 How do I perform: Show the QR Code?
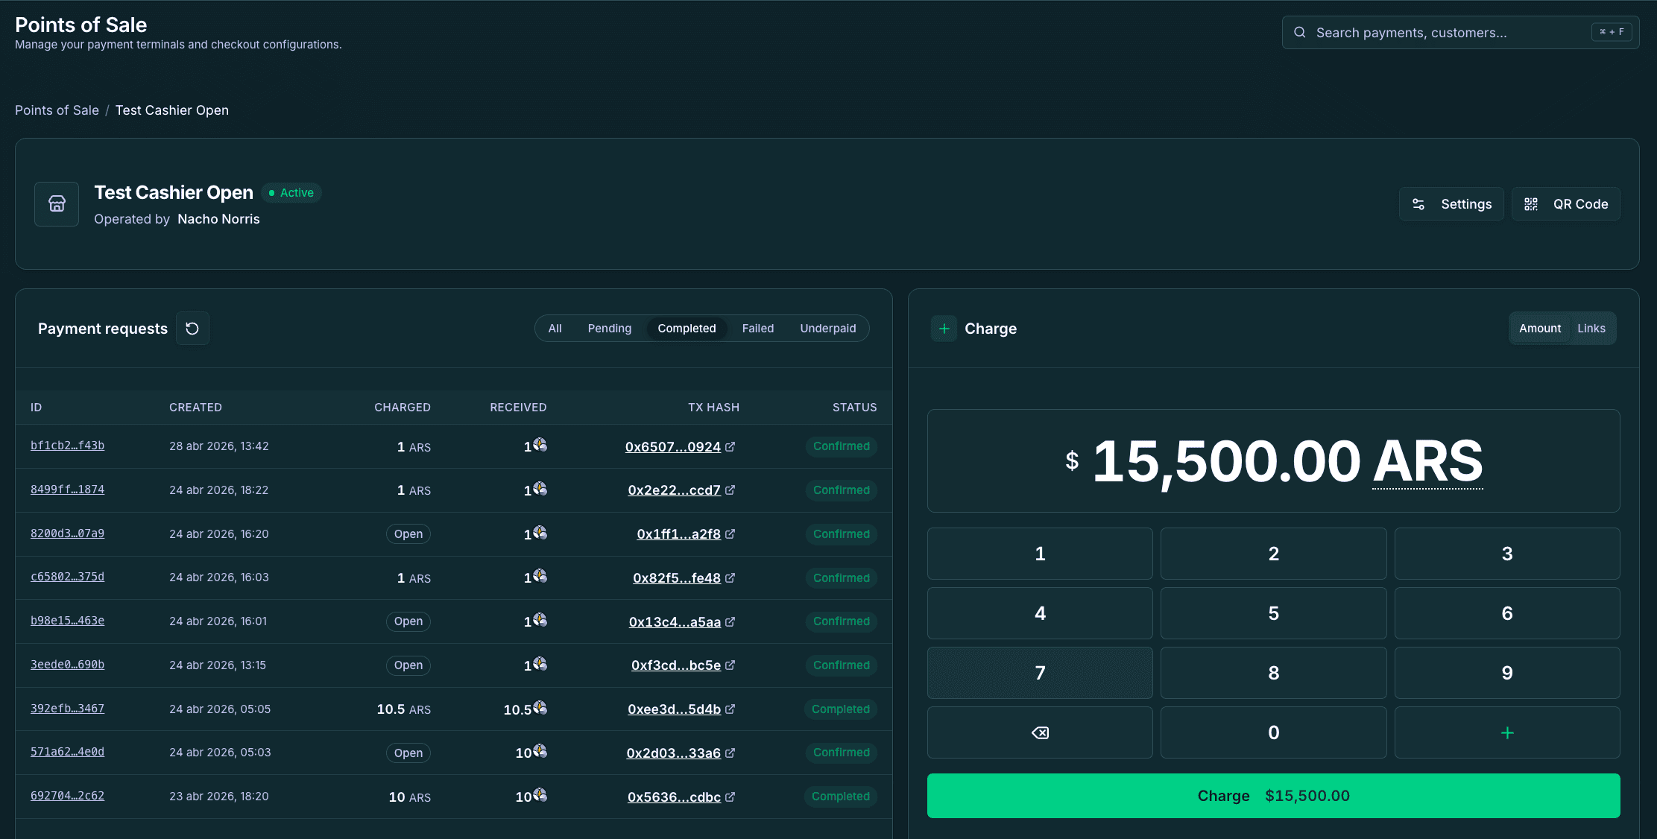tap(1565, 204)
